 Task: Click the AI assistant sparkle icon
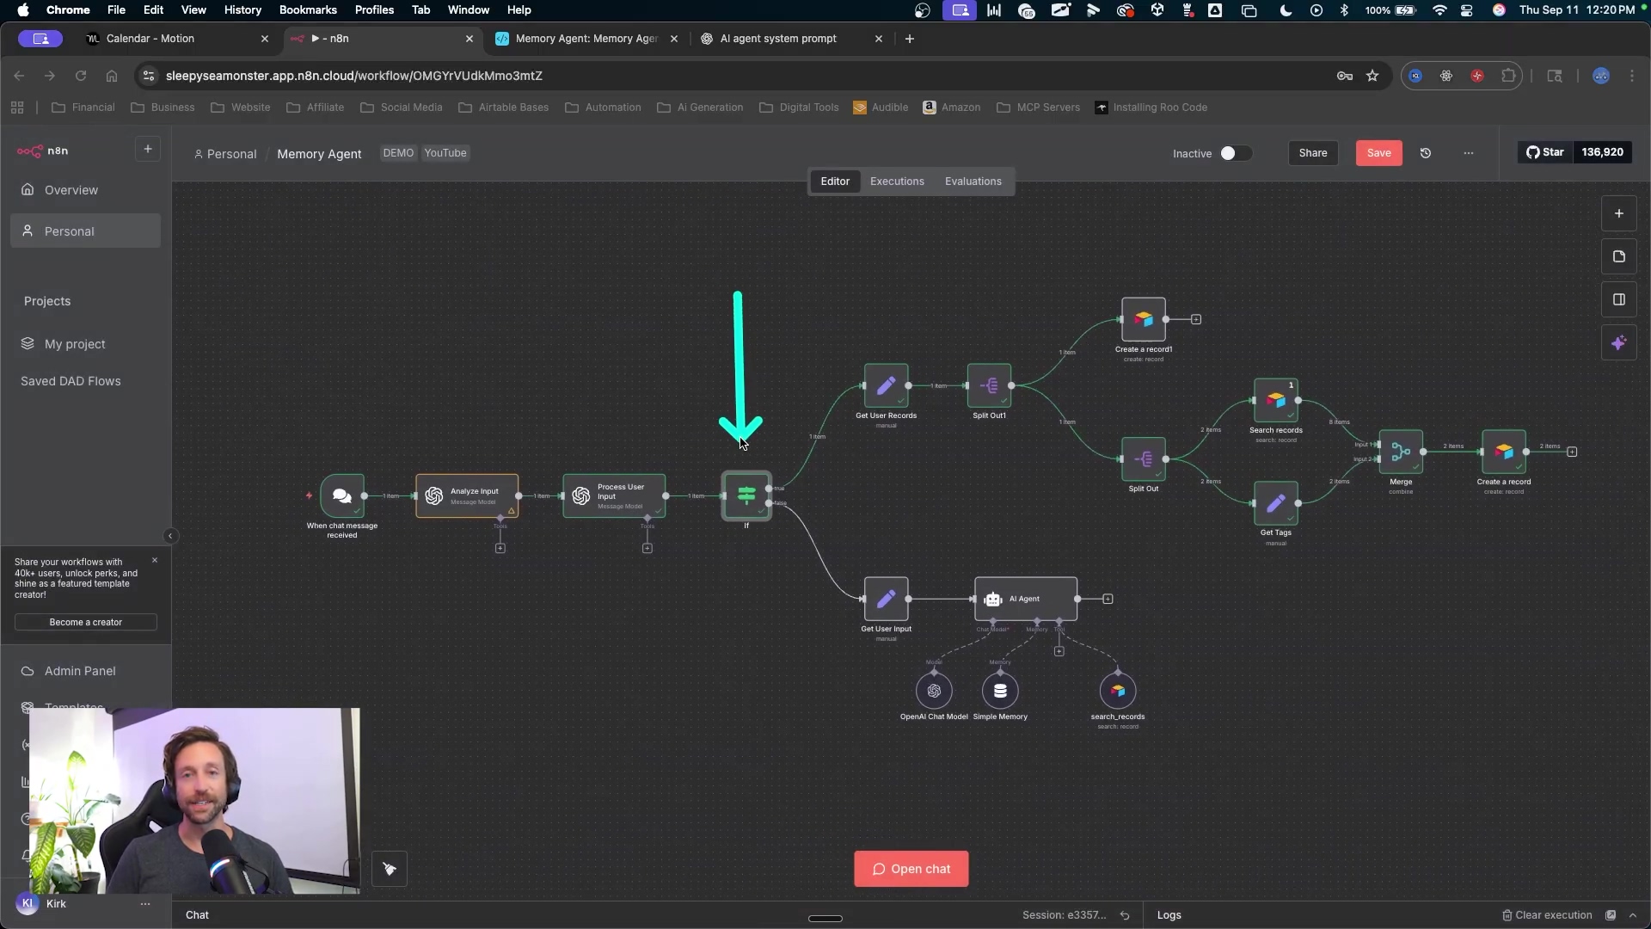1618,343
